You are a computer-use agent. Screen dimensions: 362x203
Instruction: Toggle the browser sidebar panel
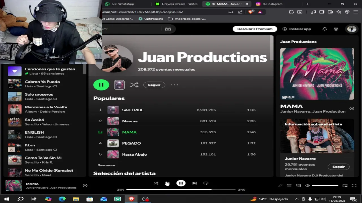click(x=322, y=12)
